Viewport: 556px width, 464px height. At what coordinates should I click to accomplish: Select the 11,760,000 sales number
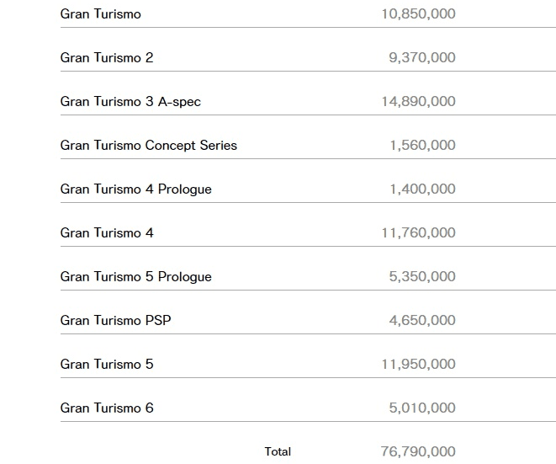coord(418,233)
